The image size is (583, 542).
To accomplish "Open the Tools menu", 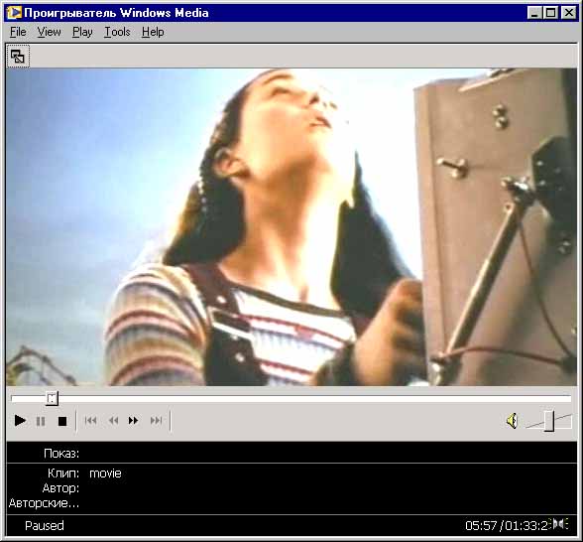I will pos(117,32).
